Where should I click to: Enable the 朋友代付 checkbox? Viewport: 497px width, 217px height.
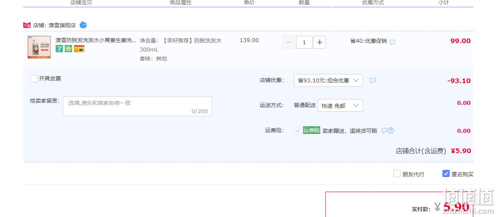[x=397, y=174]
